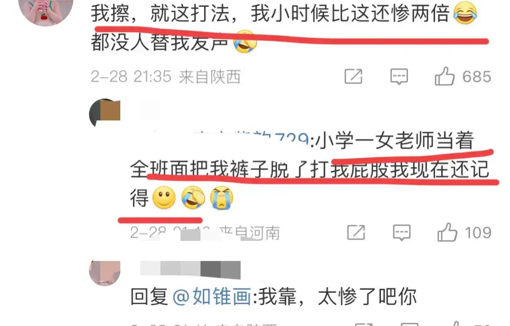This screenshot has height=326, width=510.
Task: Reply to the 河南 comment via bubble icon
Action: pyautogui.click(x=402, y=233)
